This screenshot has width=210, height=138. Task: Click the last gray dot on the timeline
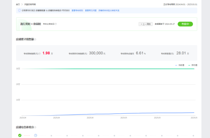point(193,136)
